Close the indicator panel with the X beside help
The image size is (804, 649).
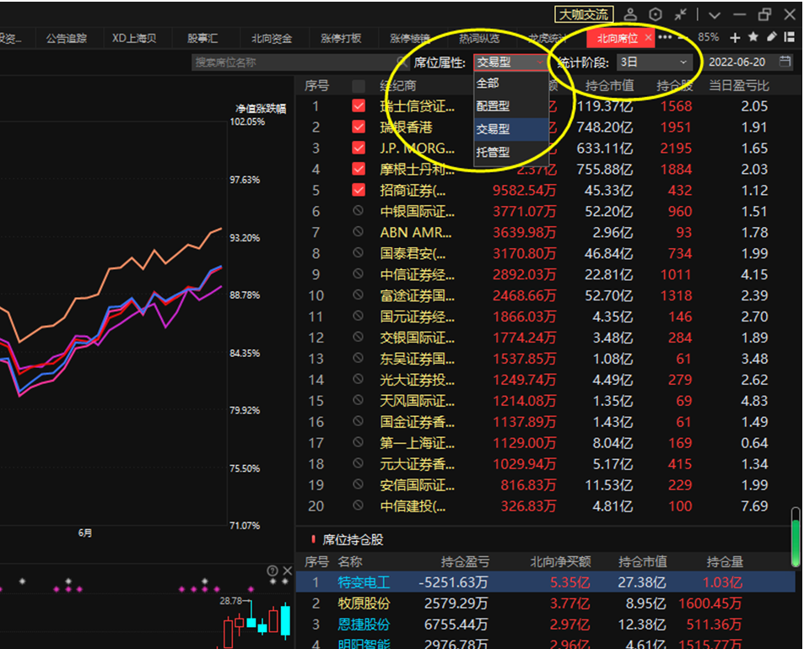[287, 571]
